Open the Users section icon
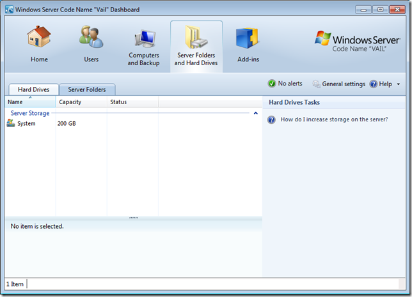Screen dimensions: 412x297 pos(91,37)
